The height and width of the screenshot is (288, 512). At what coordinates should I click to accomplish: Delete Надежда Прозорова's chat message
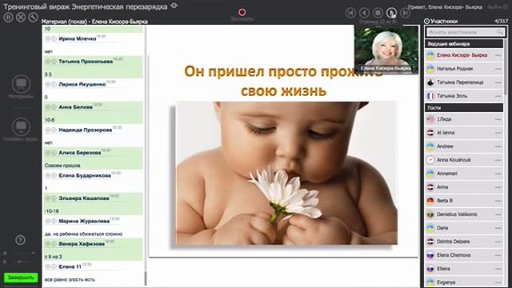tap(48, 130)
